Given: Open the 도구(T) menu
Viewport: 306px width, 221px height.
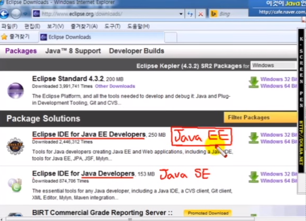Looking at the screenshot, I should point(112,26).
